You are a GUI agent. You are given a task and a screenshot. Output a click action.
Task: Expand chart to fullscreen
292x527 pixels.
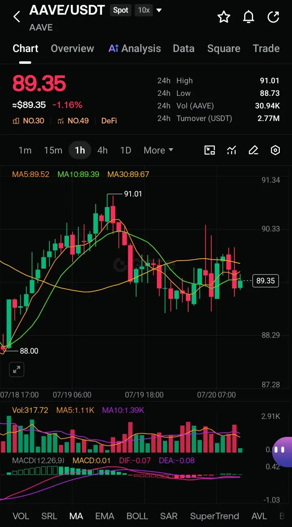pos(17,369)
